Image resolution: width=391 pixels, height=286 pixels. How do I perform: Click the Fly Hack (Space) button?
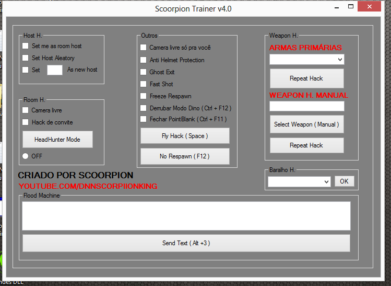pos(185,136)
